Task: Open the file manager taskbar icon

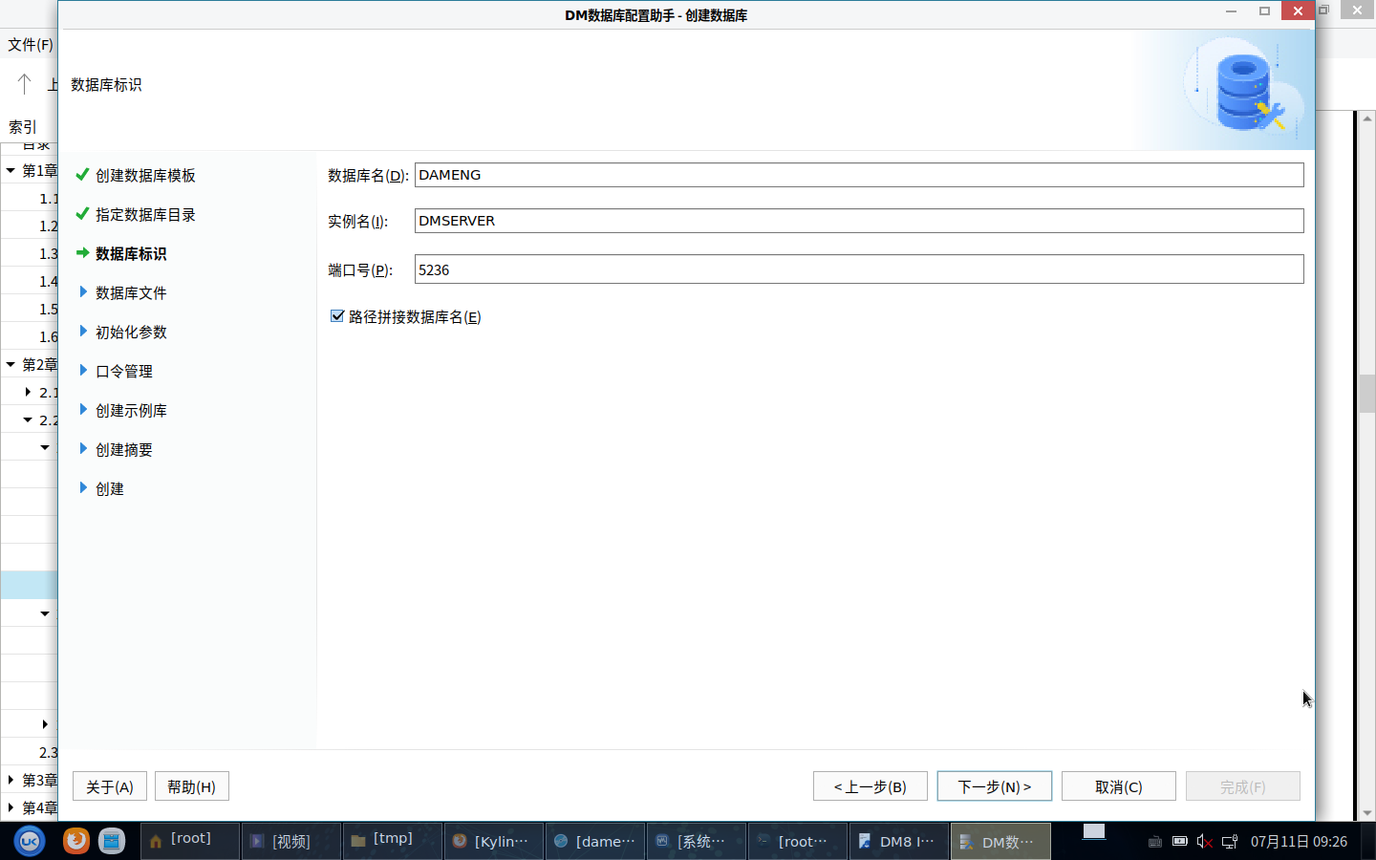Action: click(x=112, y=841)
